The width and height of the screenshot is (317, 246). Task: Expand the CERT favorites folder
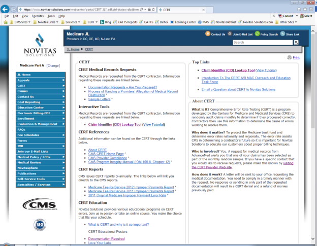tap(90, 22)
